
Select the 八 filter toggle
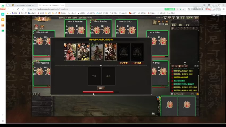(x=196, y=28)
